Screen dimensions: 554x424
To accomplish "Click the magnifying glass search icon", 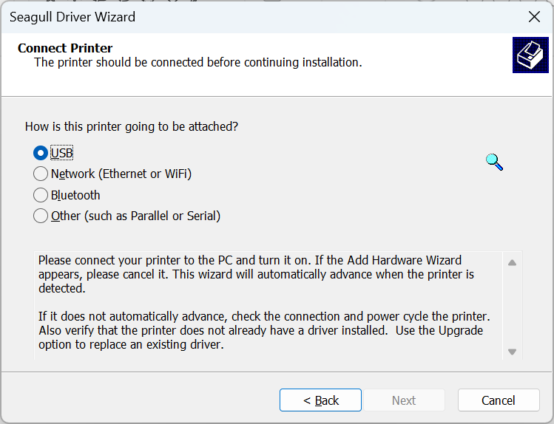I will pos(494,162).
